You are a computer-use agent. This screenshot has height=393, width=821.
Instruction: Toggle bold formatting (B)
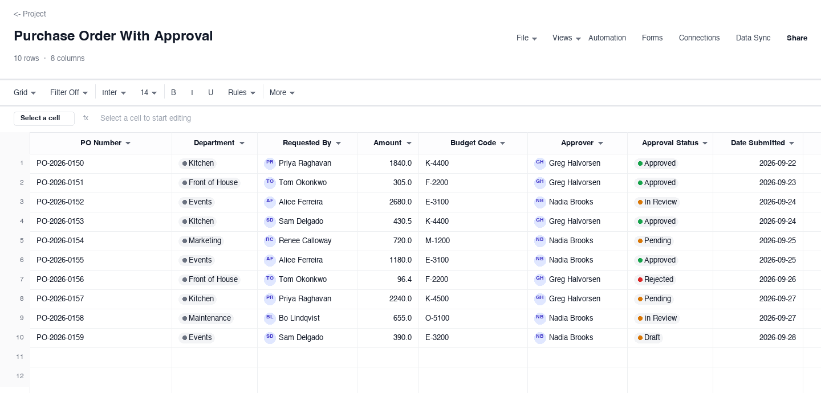click(173, 92)
